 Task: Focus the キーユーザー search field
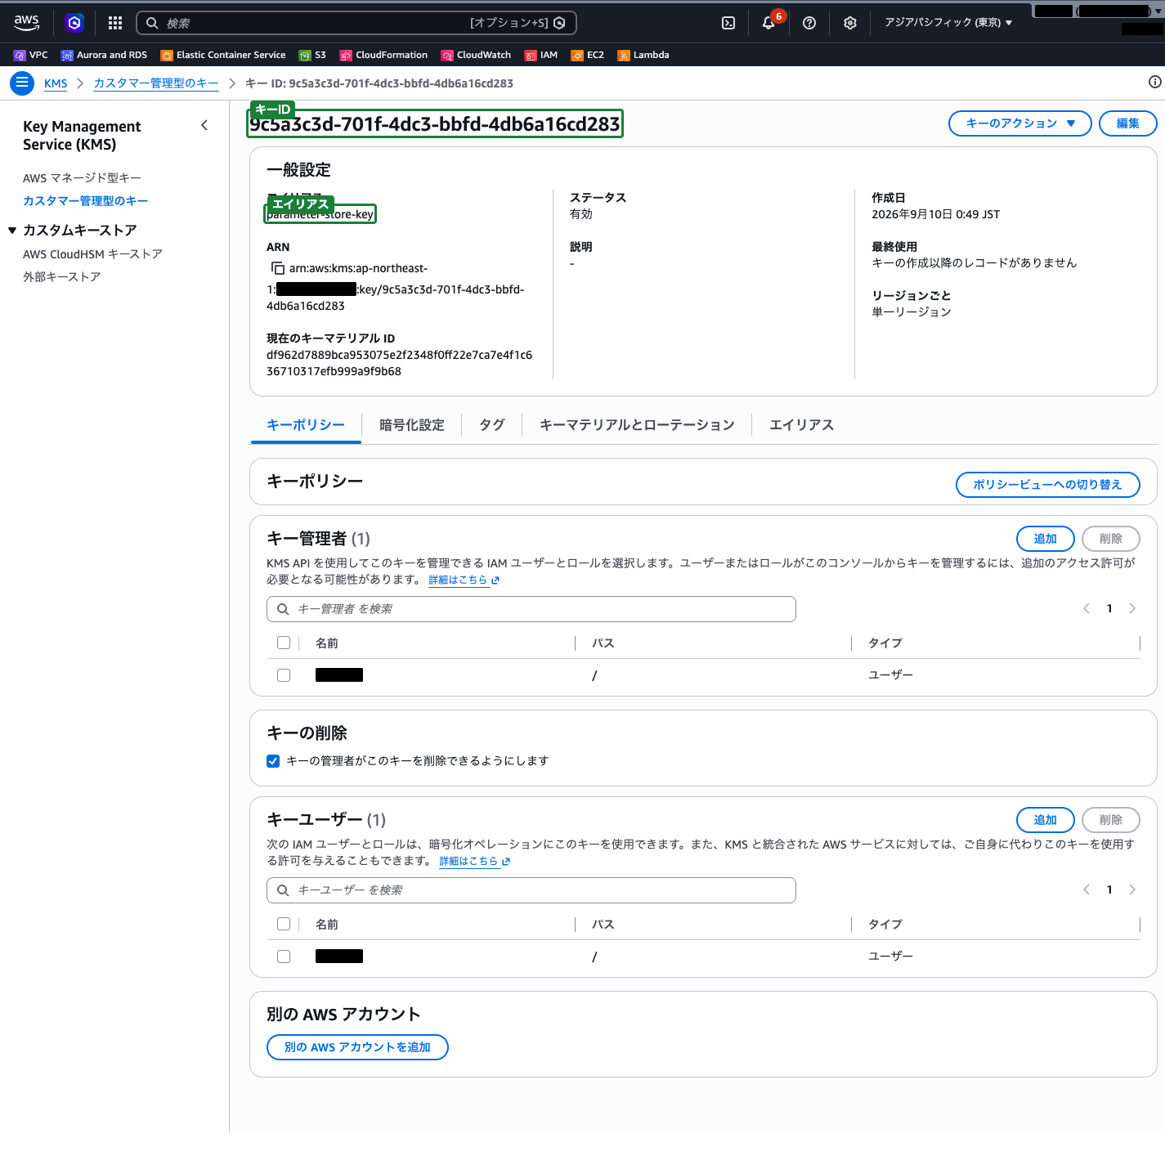[x=531, y=890]
